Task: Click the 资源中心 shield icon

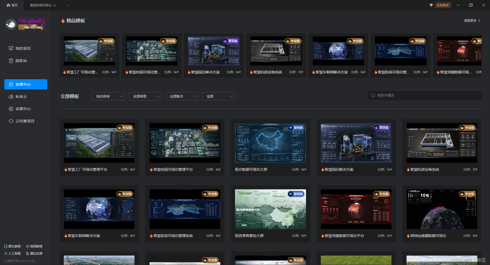Action: [11, 84]
